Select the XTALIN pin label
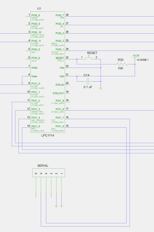Viewport: 154px width, 232px height. [x=60, y=85]
